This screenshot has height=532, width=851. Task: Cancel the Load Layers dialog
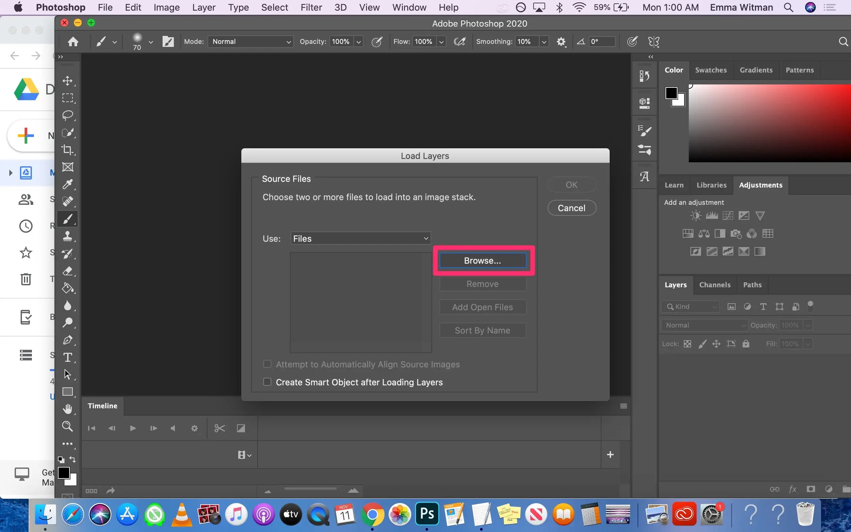571,208
